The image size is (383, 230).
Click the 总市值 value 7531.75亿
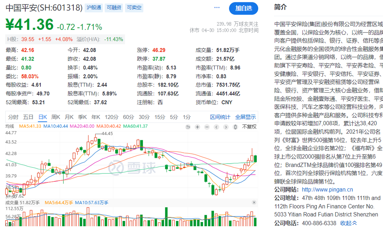pos(228,85)
